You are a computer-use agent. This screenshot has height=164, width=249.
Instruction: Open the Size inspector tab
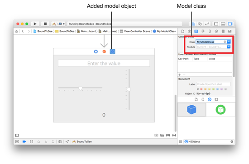[210, 31]
